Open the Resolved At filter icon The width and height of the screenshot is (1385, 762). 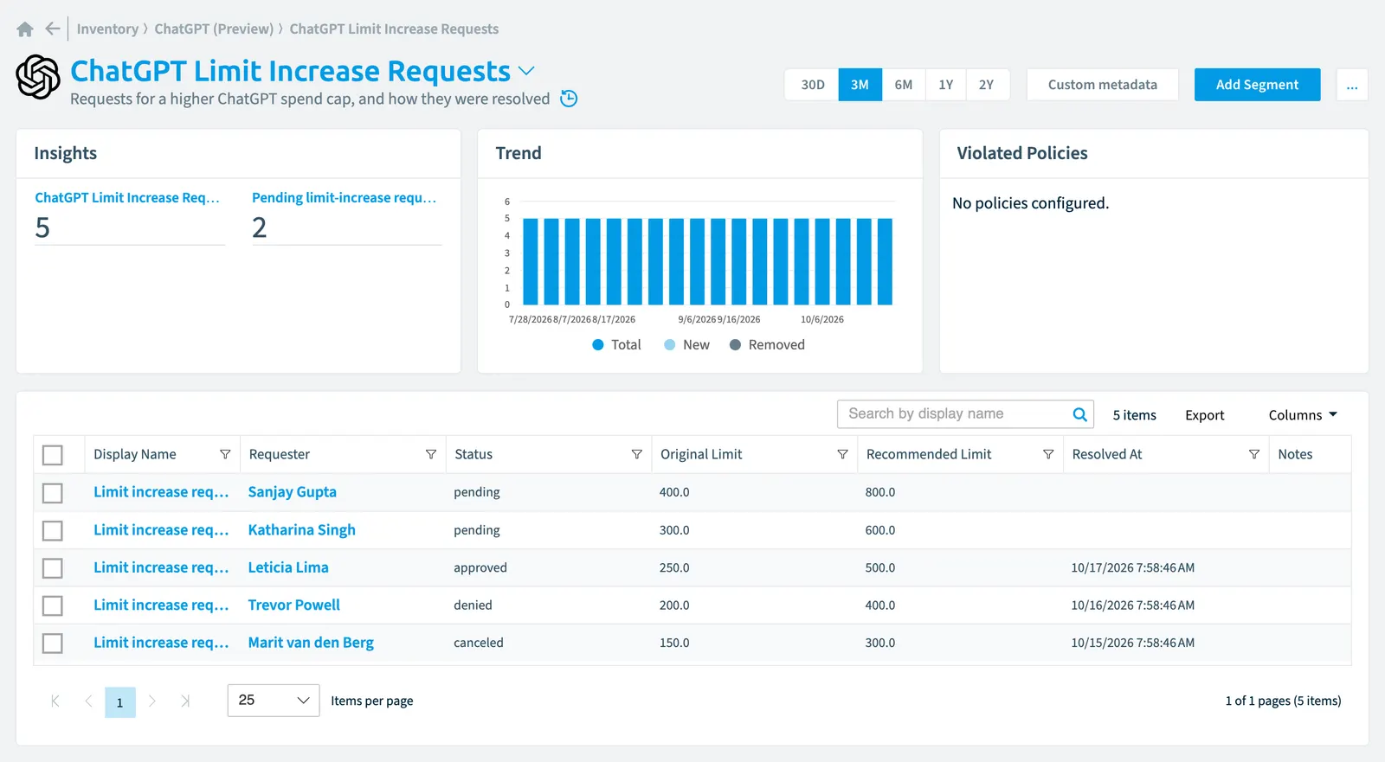click(x=1253, y=454)
